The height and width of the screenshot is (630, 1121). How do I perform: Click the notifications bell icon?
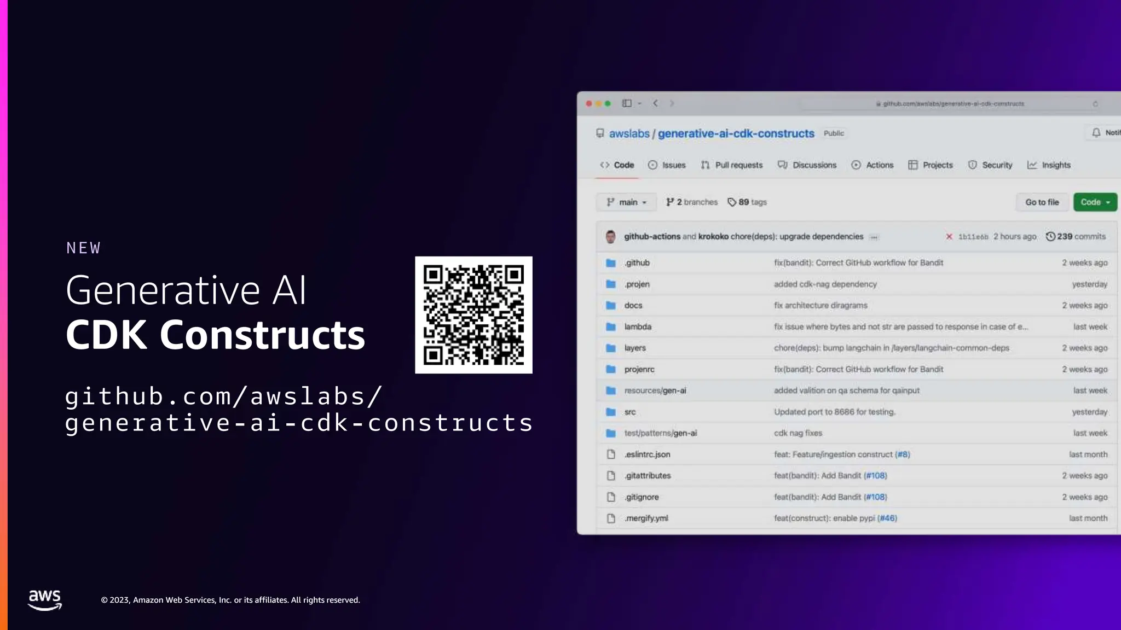(1096, 133)
